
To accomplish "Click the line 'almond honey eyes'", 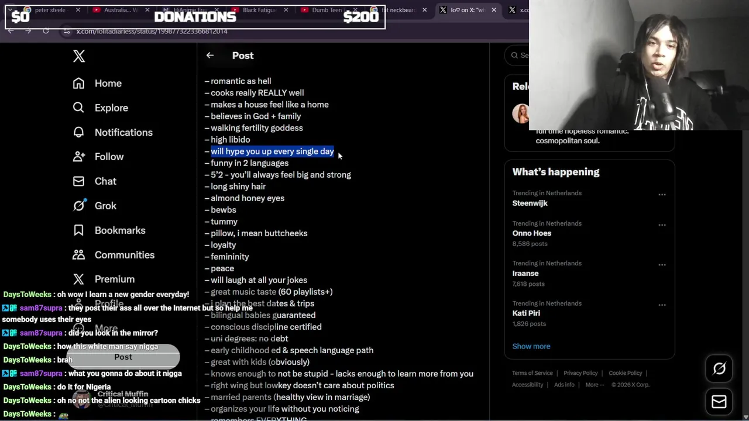I will click(248, 198).
